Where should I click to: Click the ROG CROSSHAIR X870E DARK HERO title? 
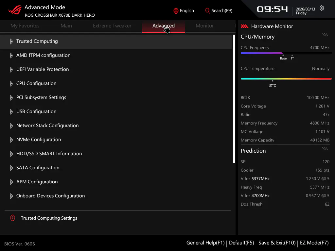click(60, 15)
